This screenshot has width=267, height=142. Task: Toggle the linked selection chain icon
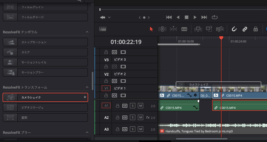245,29
